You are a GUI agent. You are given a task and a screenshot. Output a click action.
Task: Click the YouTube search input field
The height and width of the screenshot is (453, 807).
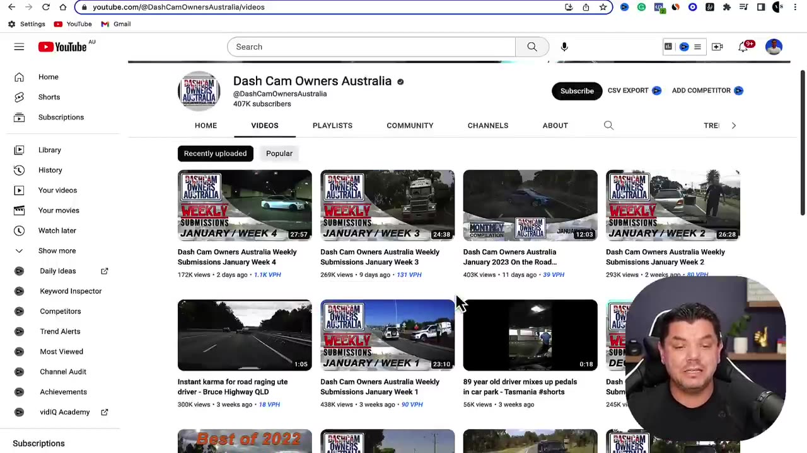pos(371,47)
